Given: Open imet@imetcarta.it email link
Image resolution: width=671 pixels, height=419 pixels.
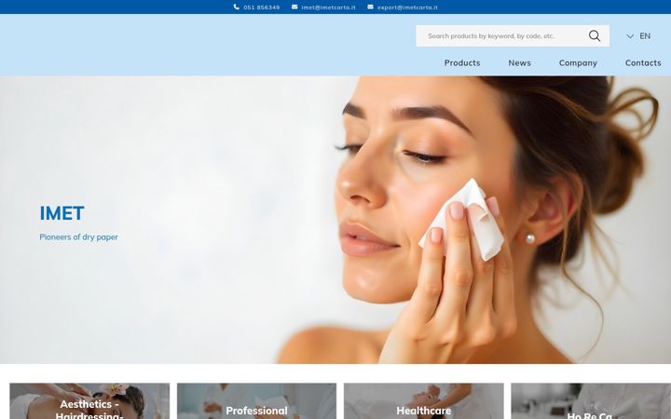Looking at the screenshot, I should [328, 7].
